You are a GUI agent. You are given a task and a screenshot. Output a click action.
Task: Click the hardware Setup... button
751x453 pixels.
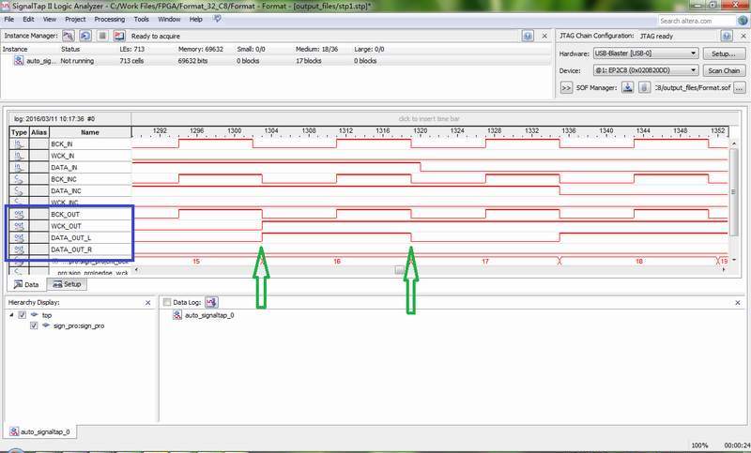(x=724, y=53)
